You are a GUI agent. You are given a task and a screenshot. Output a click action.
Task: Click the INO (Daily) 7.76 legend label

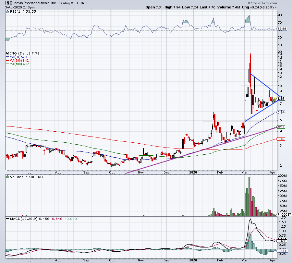(x=25, y=54)
